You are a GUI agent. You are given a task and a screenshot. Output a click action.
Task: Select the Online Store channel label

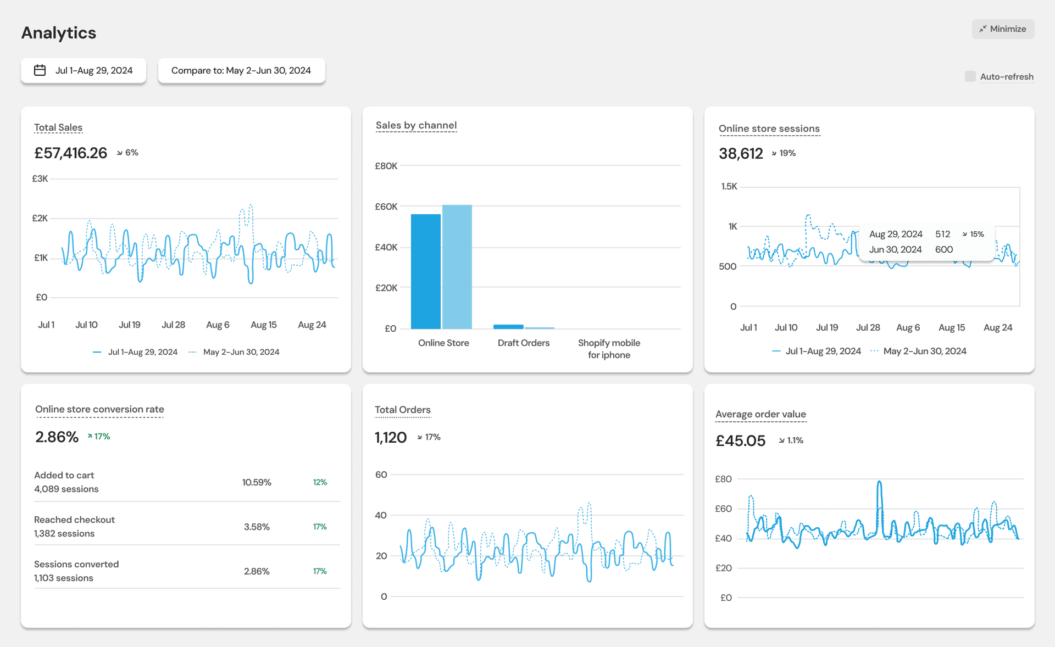point(443,343)
